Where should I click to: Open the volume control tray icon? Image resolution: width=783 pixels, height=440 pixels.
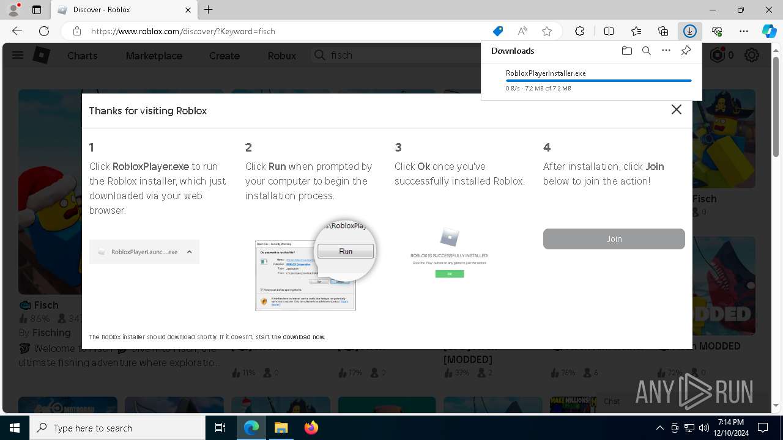pos(704,428)
